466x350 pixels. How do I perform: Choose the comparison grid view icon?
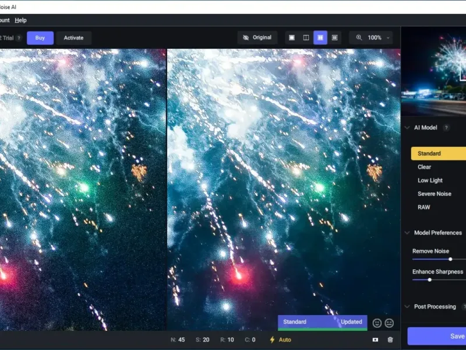[x=334, y=37]
